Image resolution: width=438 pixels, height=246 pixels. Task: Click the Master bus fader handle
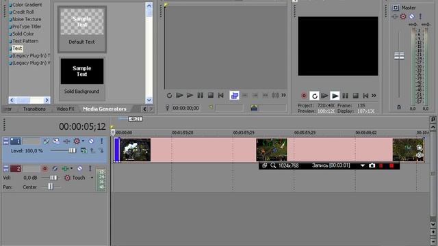tap(399, 55)
